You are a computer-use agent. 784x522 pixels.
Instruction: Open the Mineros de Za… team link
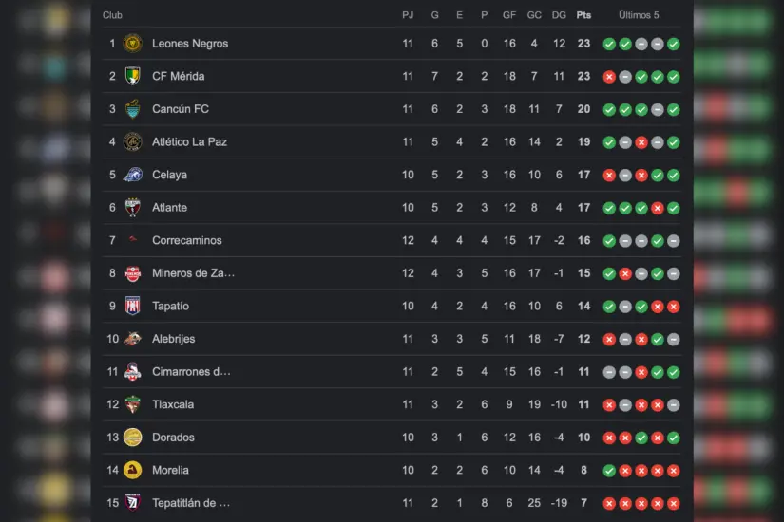193,273
